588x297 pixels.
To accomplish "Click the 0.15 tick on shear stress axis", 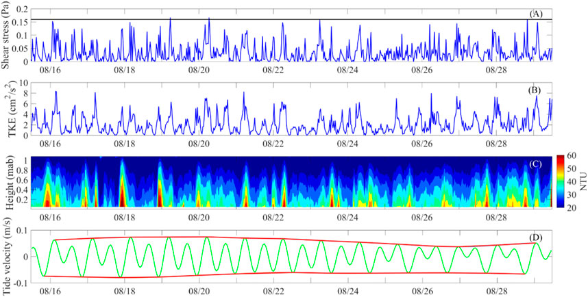I will (x=21, y=22).
